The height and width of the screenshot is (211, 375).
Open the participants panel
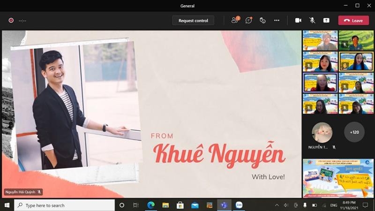pyautogui.click(x=234, y=20)
